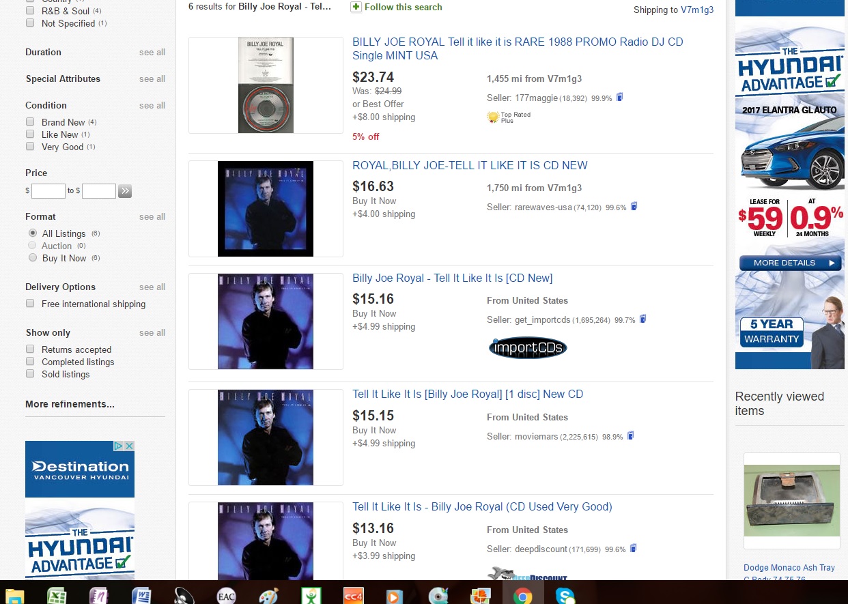Viewport: 848px width, 604px height.
Task: Expand Duration filter with see all
Action: pos(152,53)
